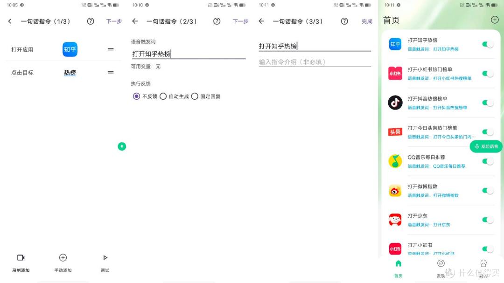The image size is (504, 283).
Task: Choose 手动添加 at the bottom
Action: [x=63, y=263]
